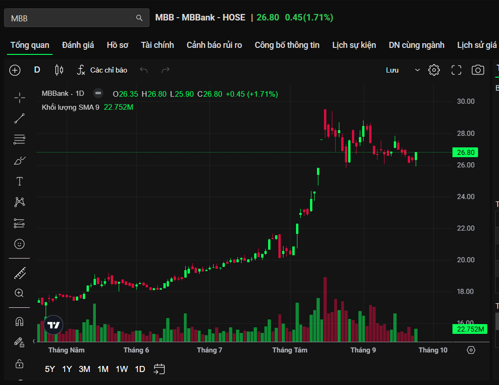
Task: Select the ruler measure tool
Action: [20, 273]
